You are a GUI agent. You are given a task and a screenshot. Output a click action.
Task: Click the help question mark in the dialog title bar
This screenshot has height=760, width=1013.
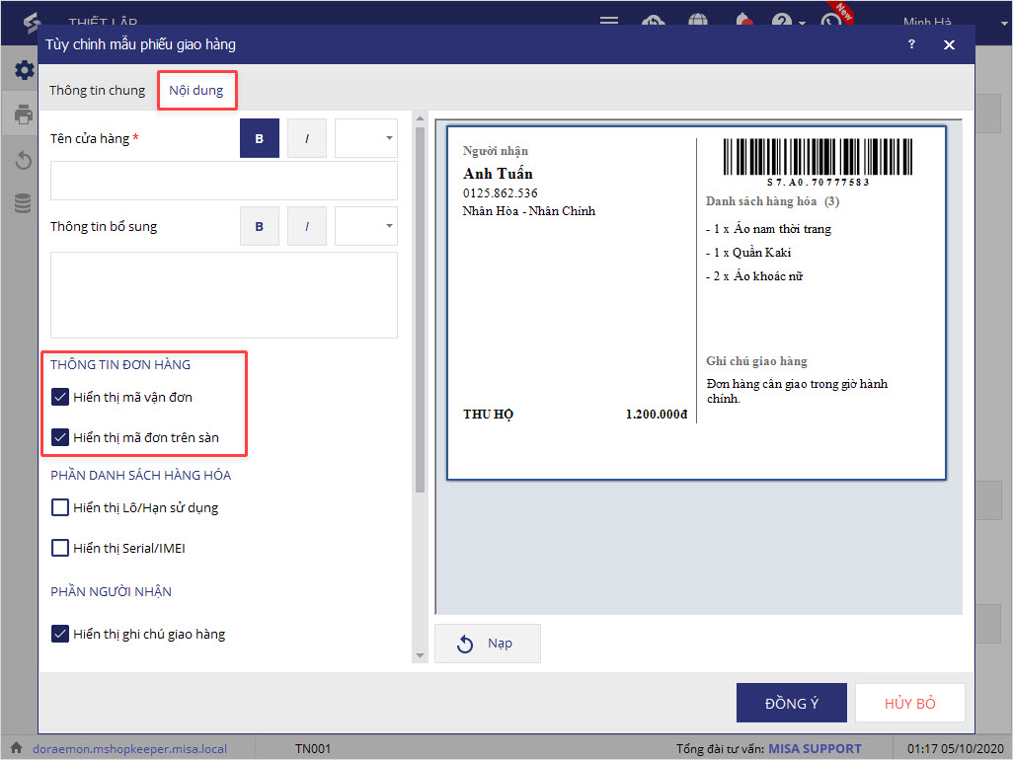(x=911, y=43)
